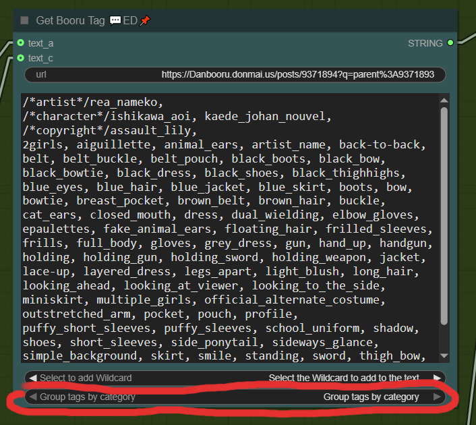Click the official_alternate_costume tag
The width and height of the screenshot is (476, 425).
point(292,300)
